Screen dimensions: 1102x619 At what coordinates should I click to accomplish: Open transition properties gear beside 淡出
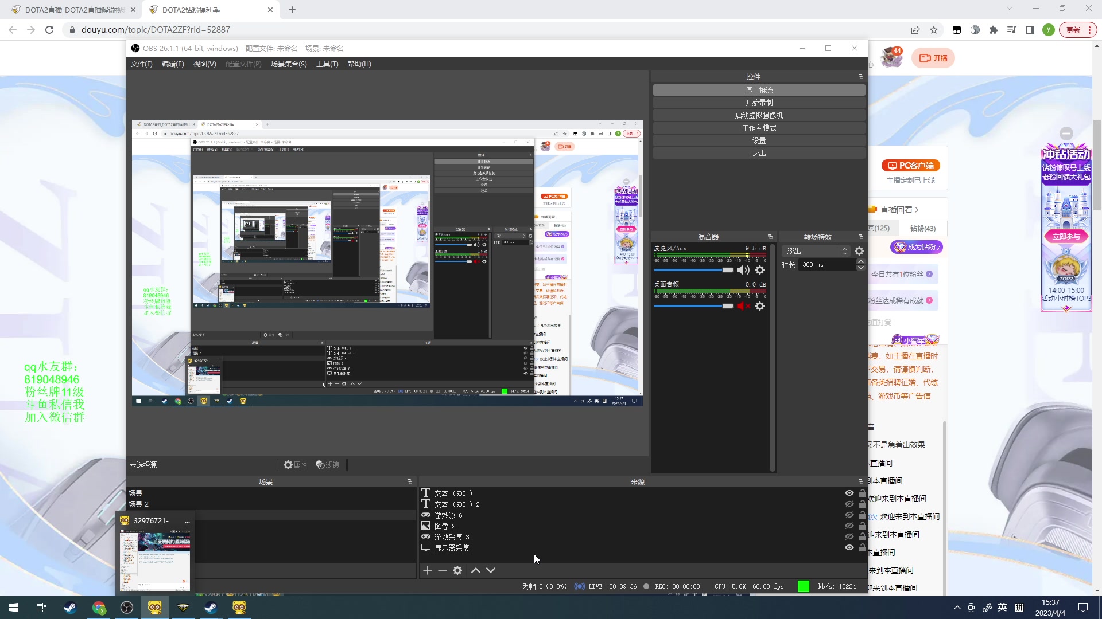click(x=859, y=251)
